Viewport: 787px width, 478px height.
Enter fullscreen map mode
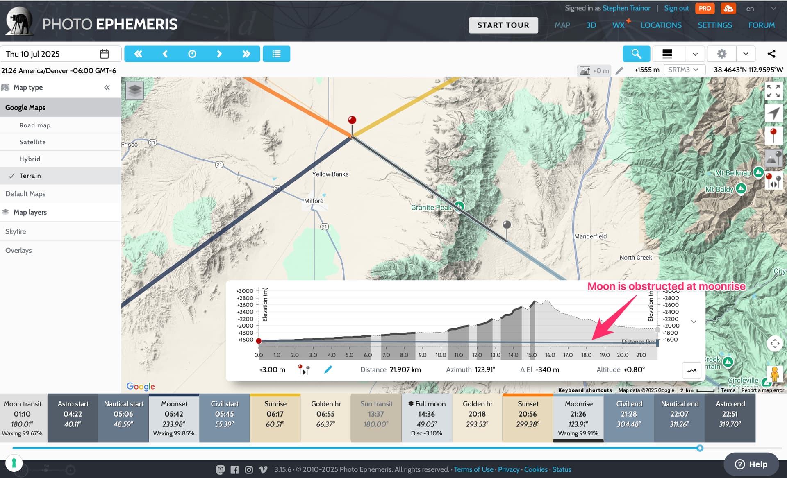[773, 91]
